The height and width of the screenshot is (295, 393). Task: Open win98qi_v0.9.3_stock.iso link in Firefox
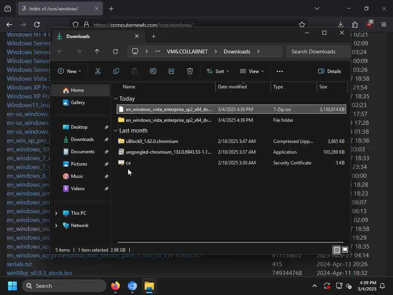40,273
